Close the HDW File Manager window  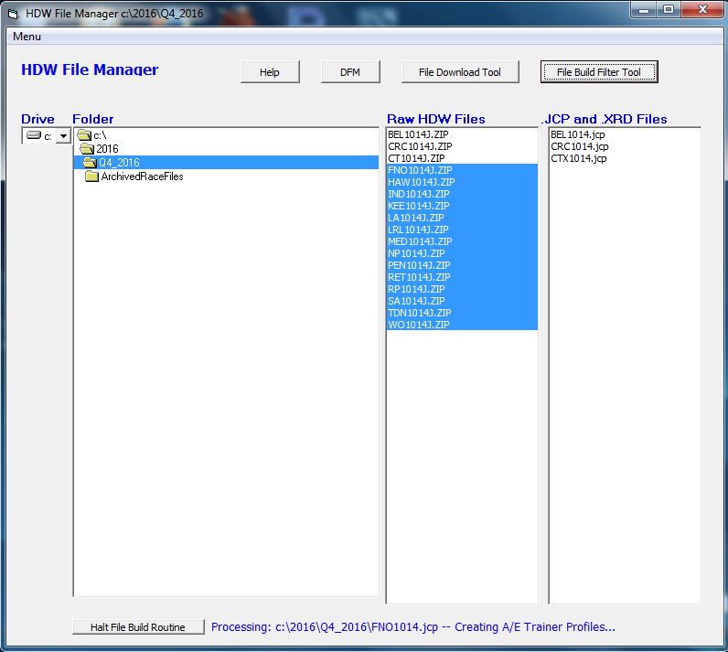702,9
